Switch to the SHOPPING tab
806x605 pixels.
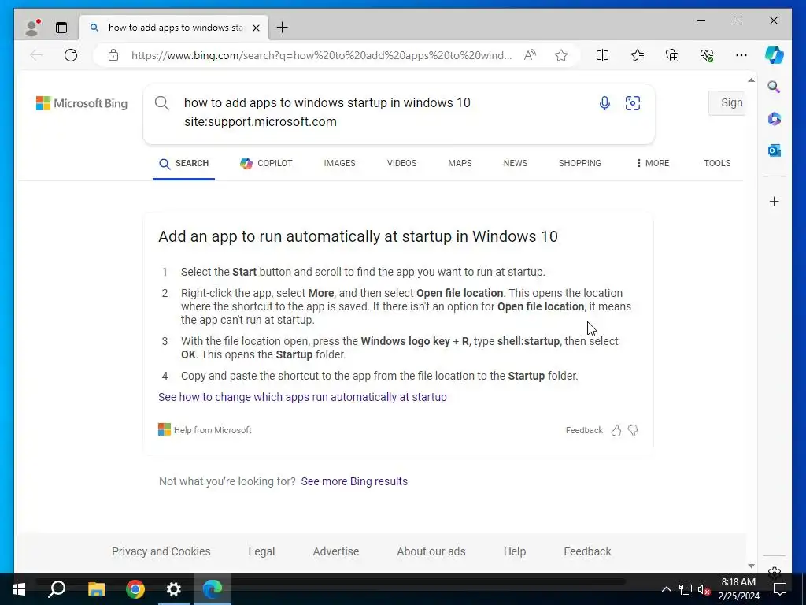(x=580, y=164)
